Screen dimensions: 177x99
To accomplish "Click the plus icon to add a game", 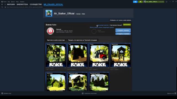I will (x=2, y=94).
